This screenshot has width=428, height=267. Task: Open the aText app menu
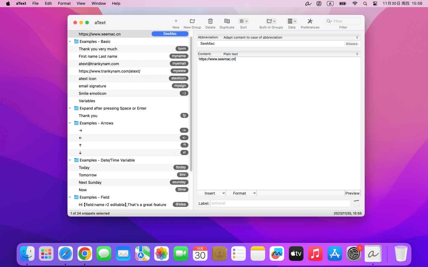[x=21, y=4]
